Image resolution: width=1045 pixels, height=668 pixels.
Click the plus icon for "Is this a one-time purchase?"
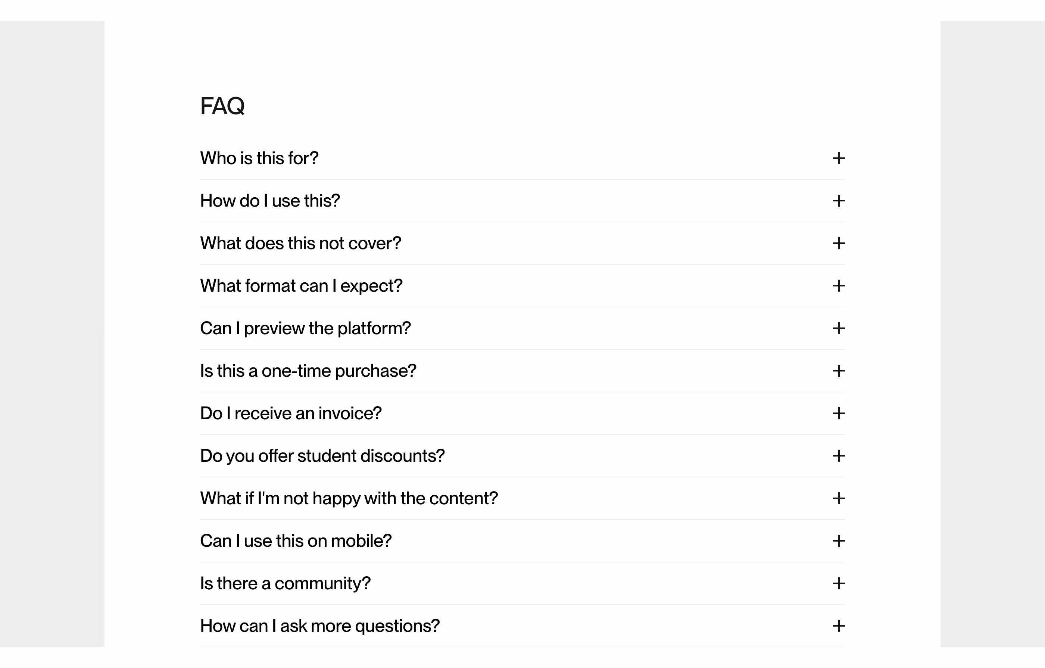click(839, 371)
